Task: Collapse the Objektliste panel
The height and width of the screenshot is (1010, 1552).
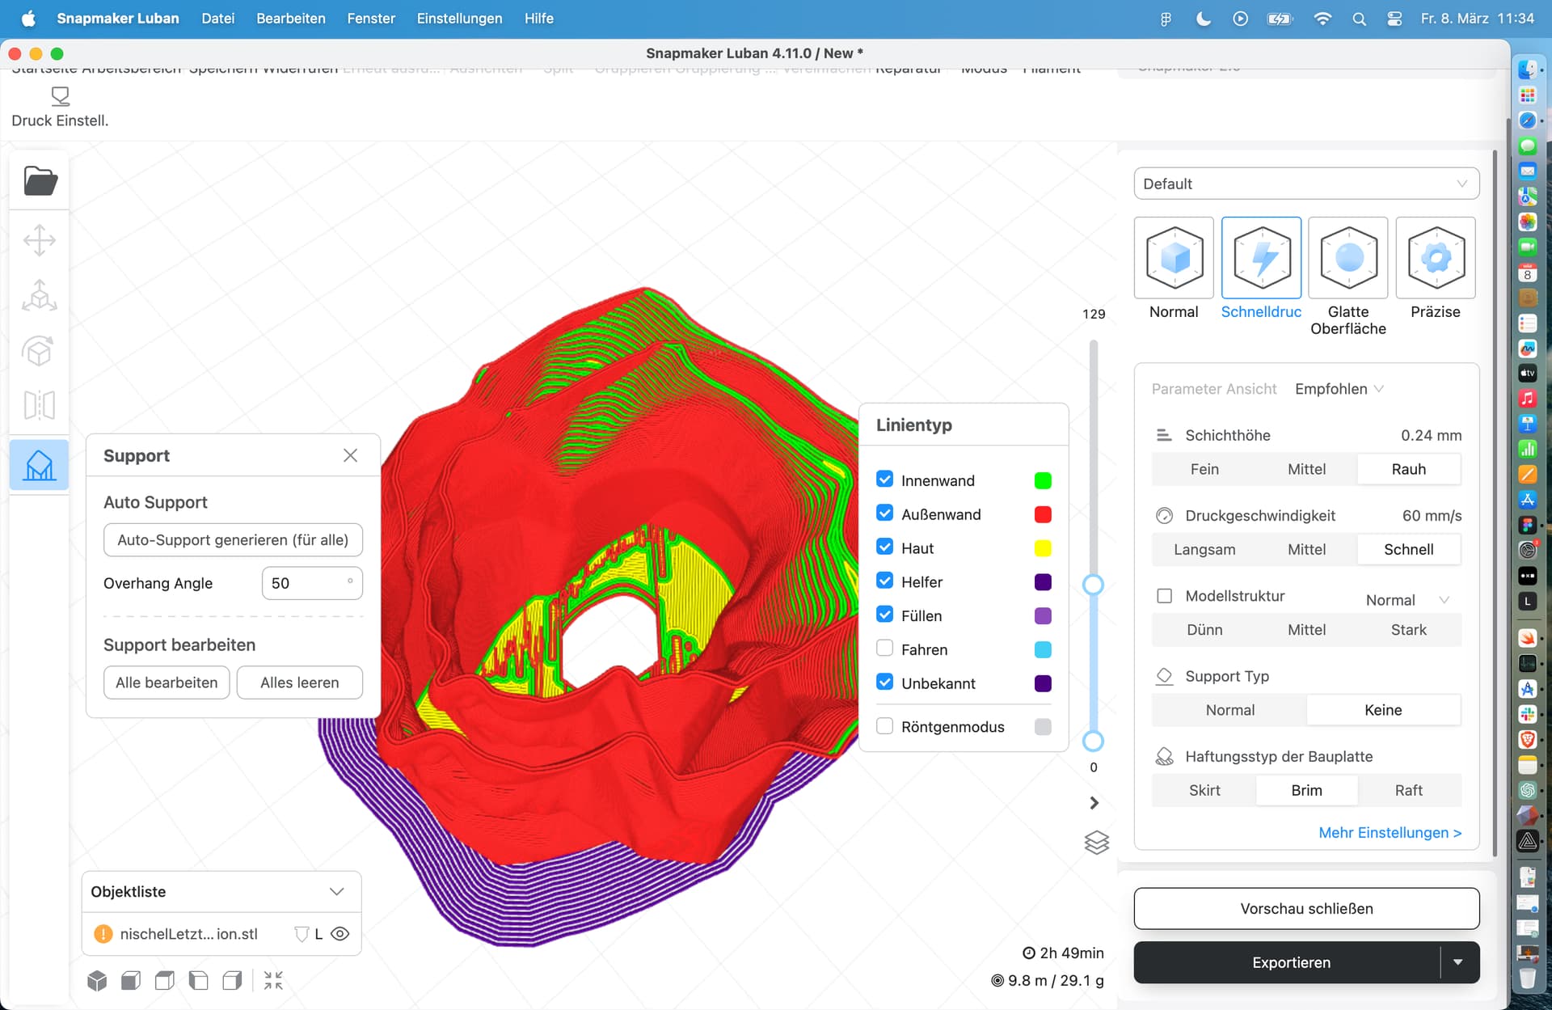Action: [x=336, y=891]
